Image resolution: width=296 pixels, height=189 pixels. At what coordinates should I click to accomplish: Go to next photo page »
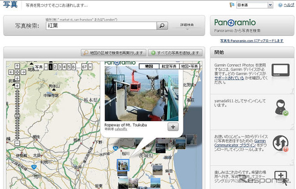tap(90, 67)
